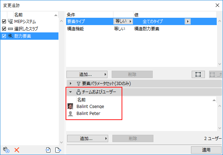Sort users by the 名前 column header

[x=146, y=100]
